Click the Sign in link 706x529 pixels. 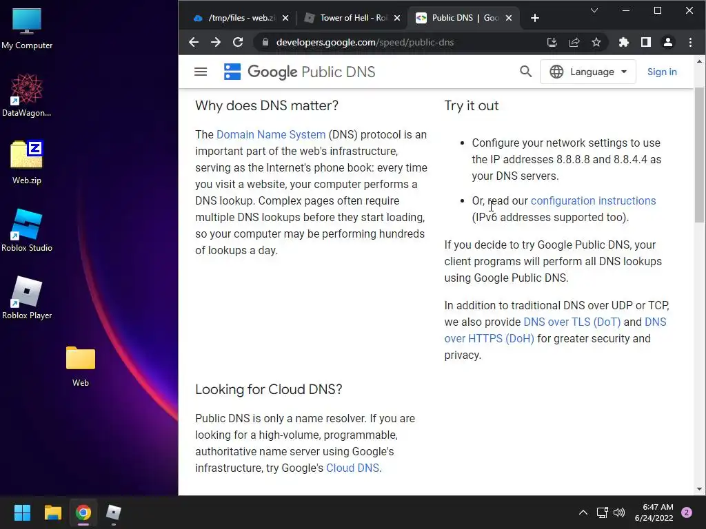(662, 72)
